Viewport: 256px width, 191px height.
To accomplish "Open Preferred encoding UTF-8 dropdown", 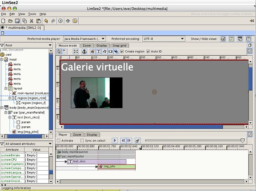I will (164, 39).
